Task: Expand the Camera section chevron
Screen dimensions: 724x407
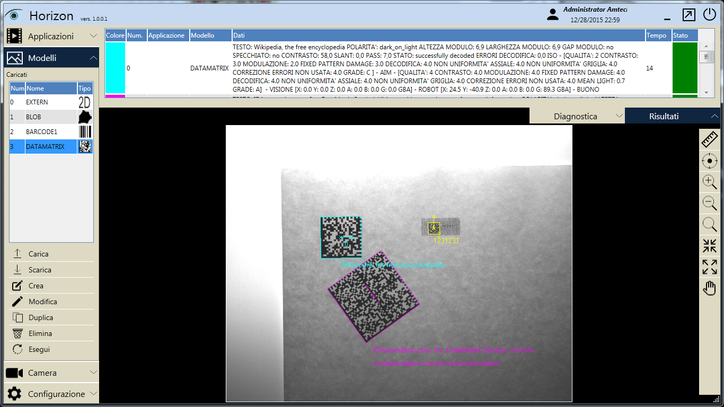Action: [93, 373]
